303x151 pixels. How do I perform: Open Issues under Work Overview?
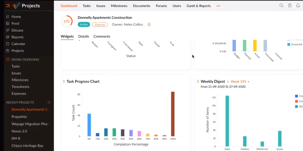pyautogui.click(x=16, y=73)
